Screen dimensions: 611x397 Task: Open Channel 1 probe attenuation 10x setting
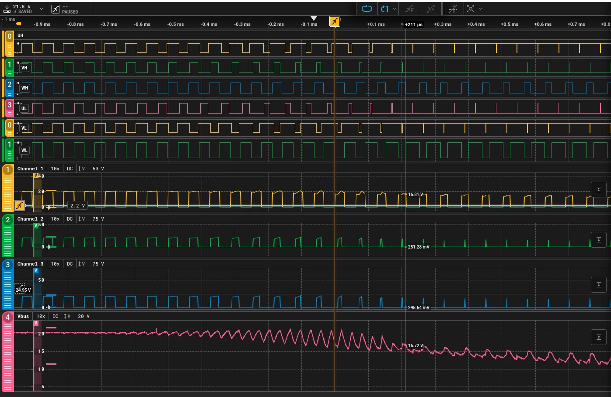pyautogui.click(x=55, y=169)
